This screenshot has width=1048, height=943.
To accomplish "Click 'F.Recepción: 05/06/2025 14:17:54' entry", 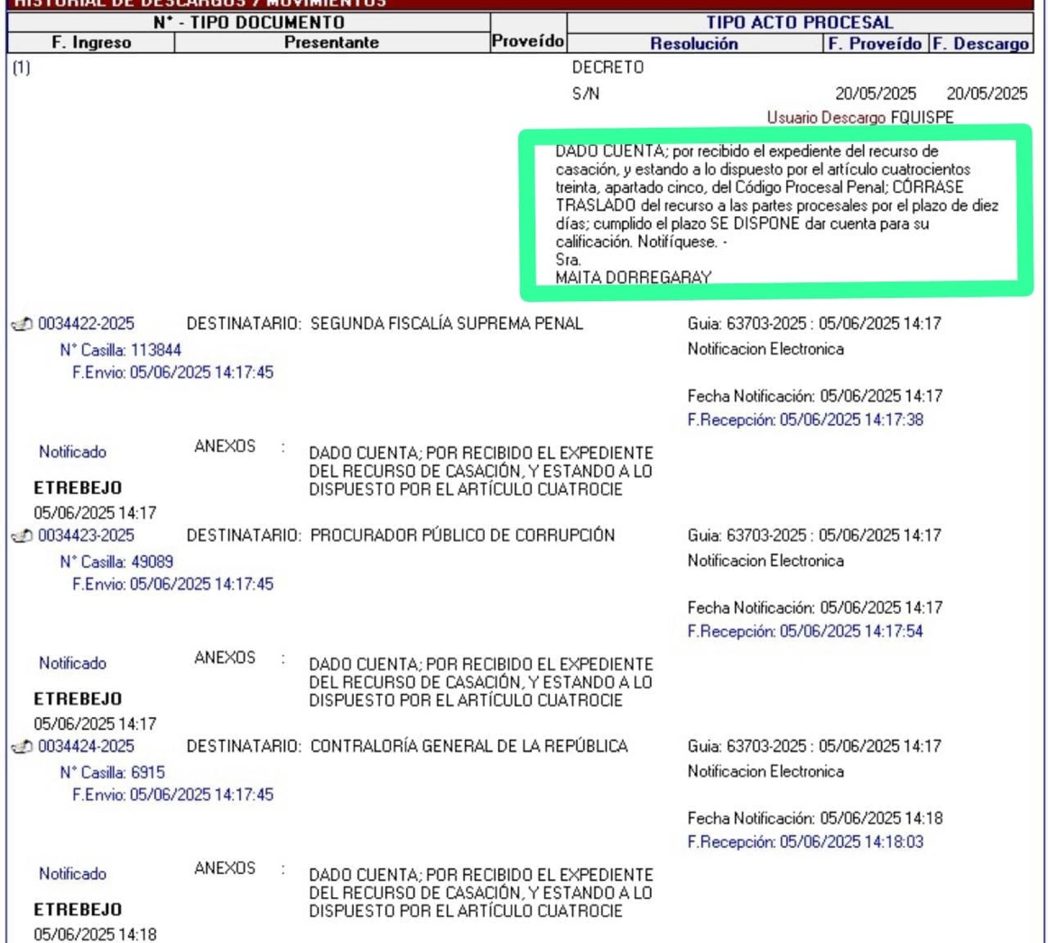I will [806, 631].
